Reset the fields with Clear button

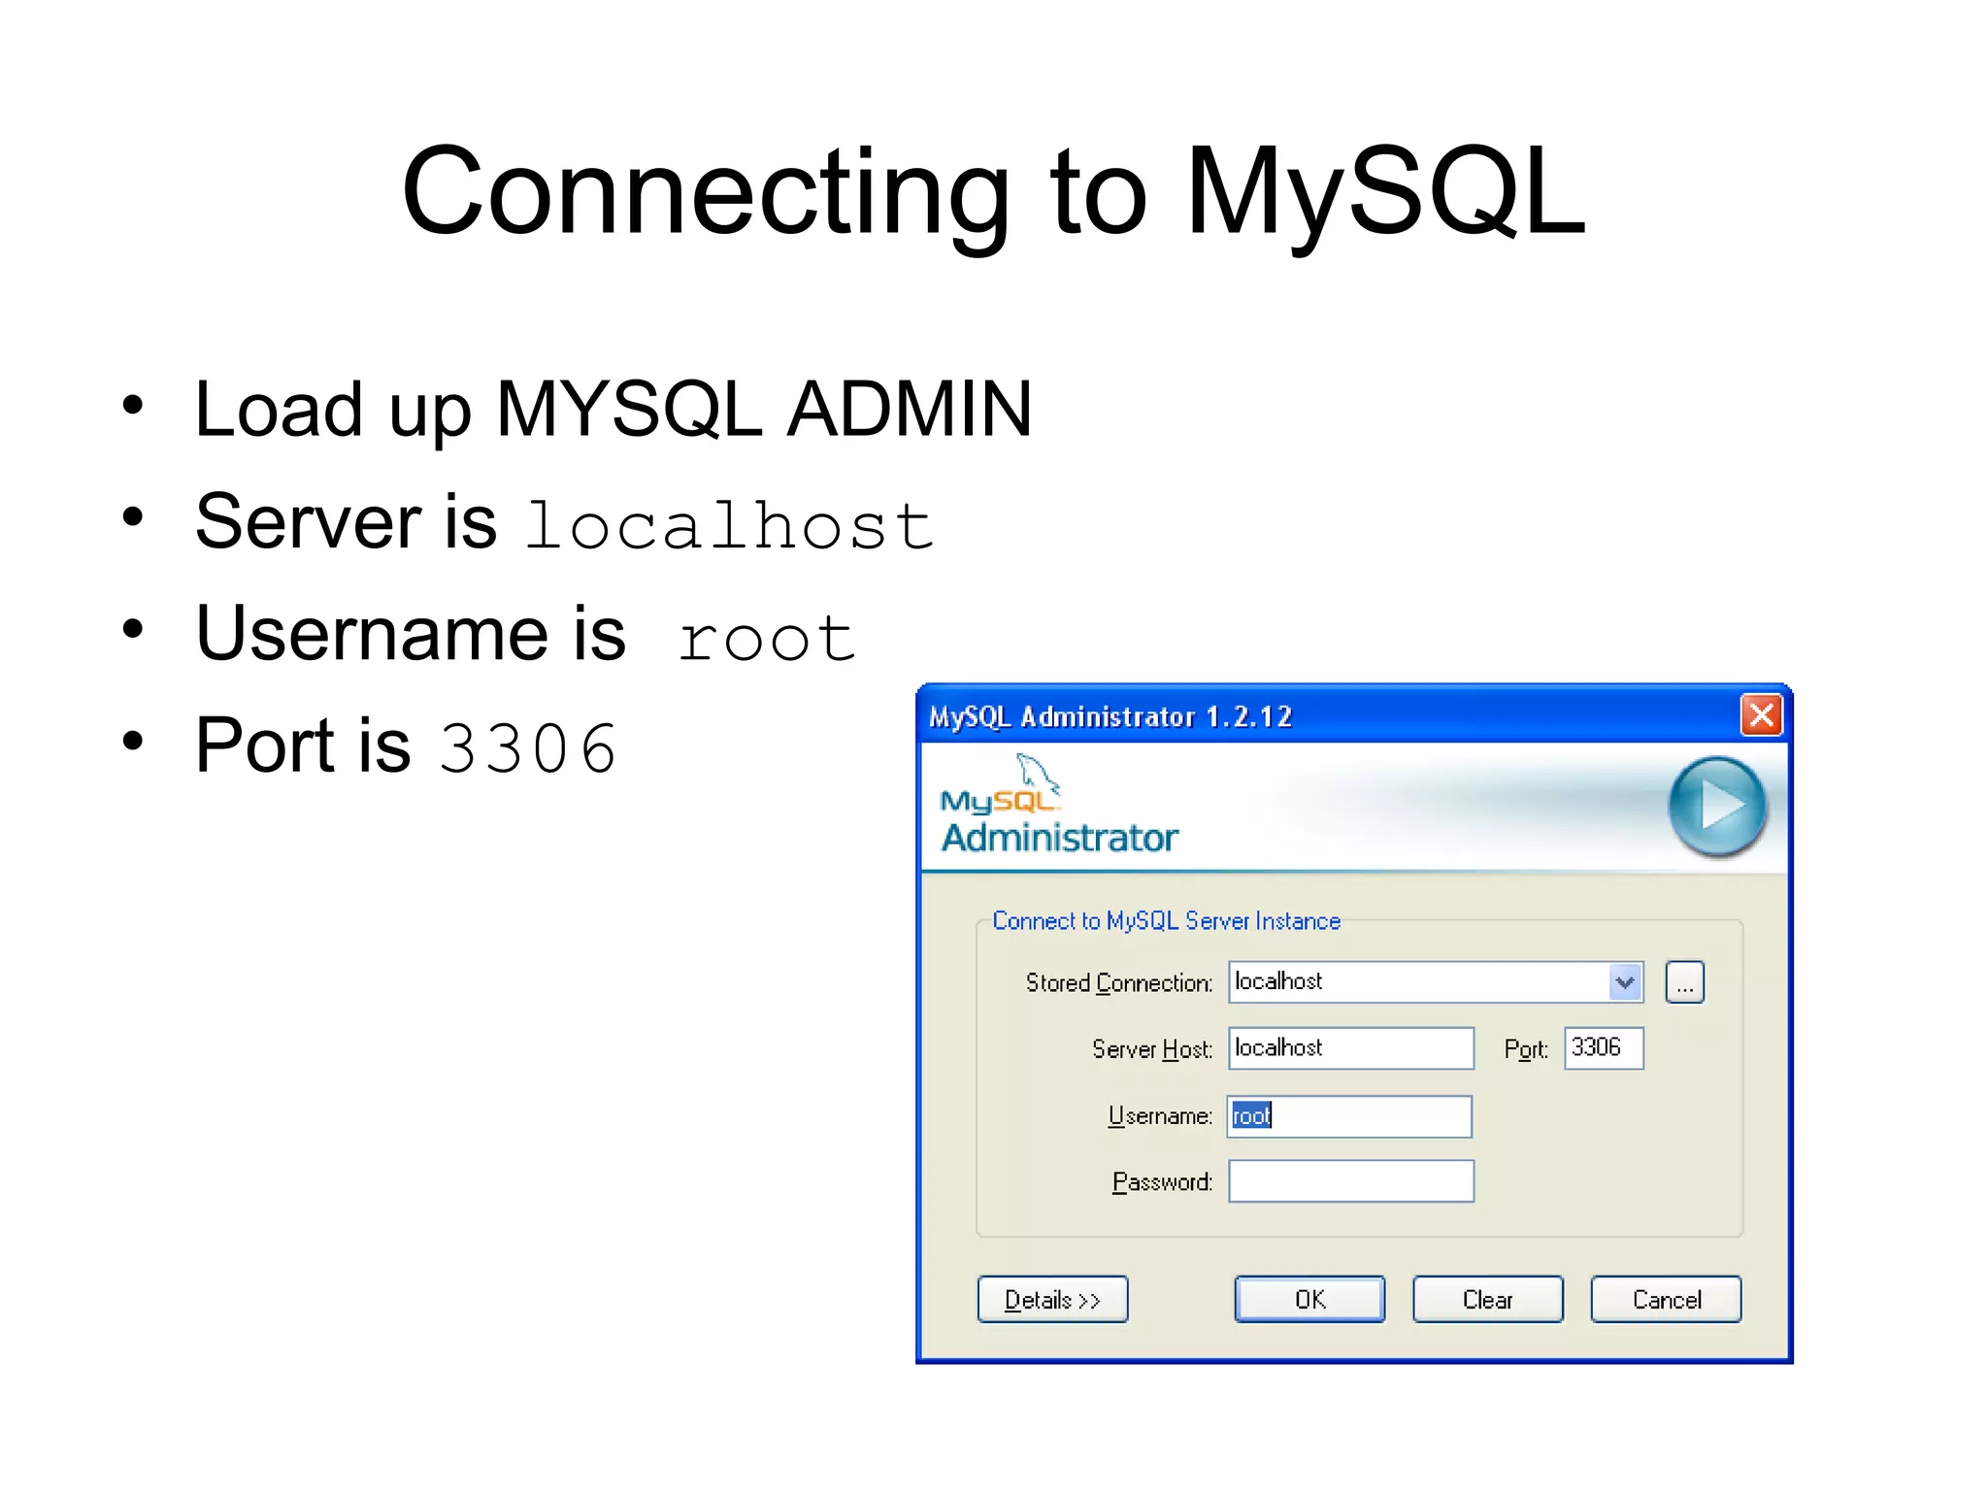(x=1488, y=1300)
